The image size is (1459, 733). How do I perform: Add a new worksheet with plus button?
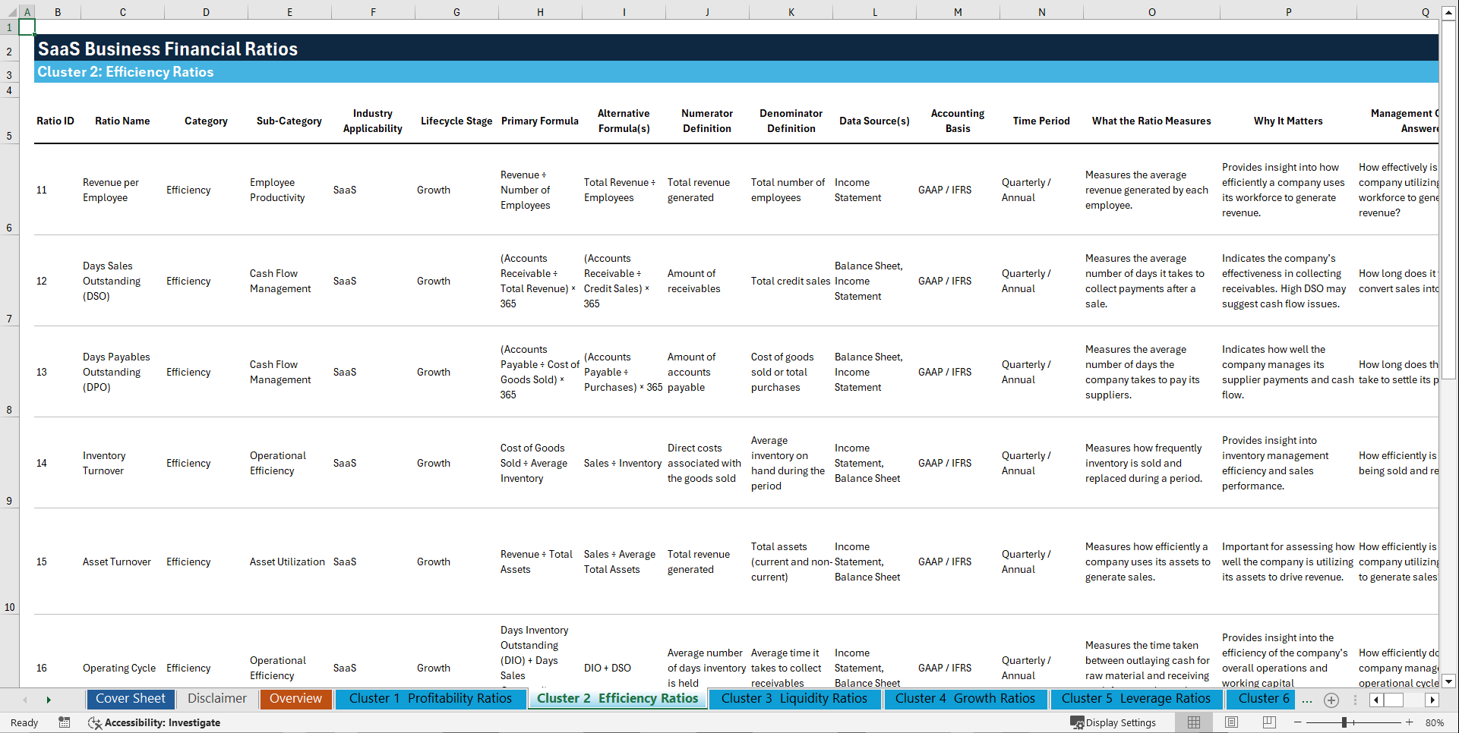tap(1331, 700)
